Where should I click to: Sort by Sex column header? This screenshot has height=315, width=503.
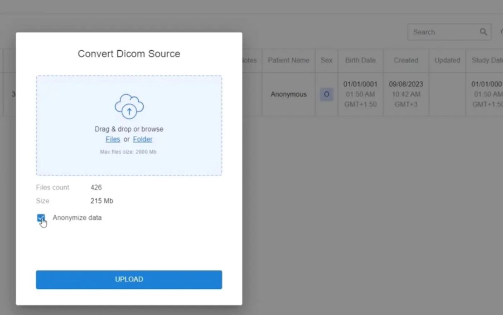(326, 60)
